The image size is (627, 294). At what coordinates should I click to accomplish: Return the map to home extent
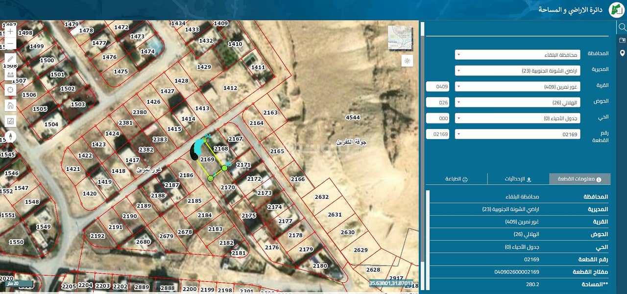pos(10,105)
